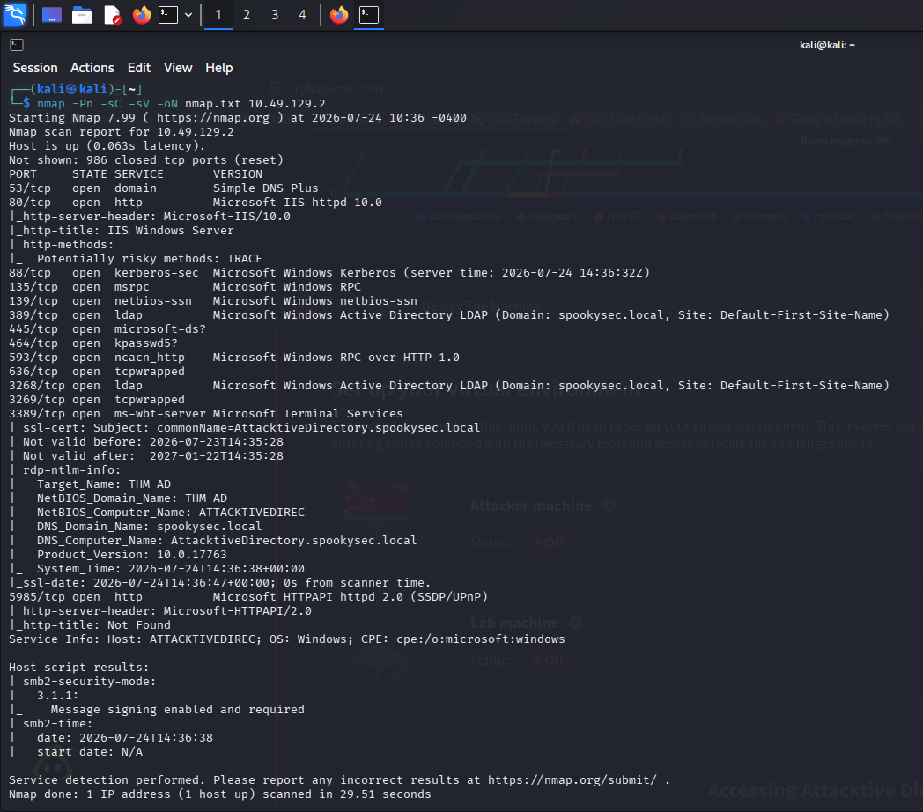This screenshot has width=923, height=812.
Task: Launch Firefox from the panel launcher
Action: pyautogui.click(x=141, y=15)
